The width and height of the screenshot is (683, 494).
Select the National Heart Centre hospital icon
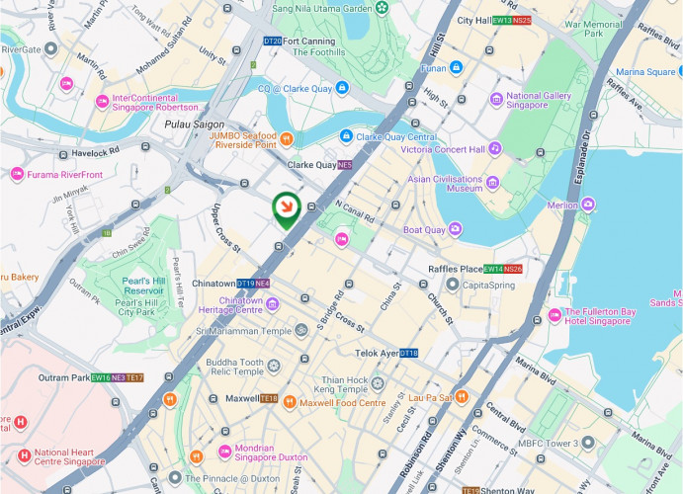[x=24, y=456]
